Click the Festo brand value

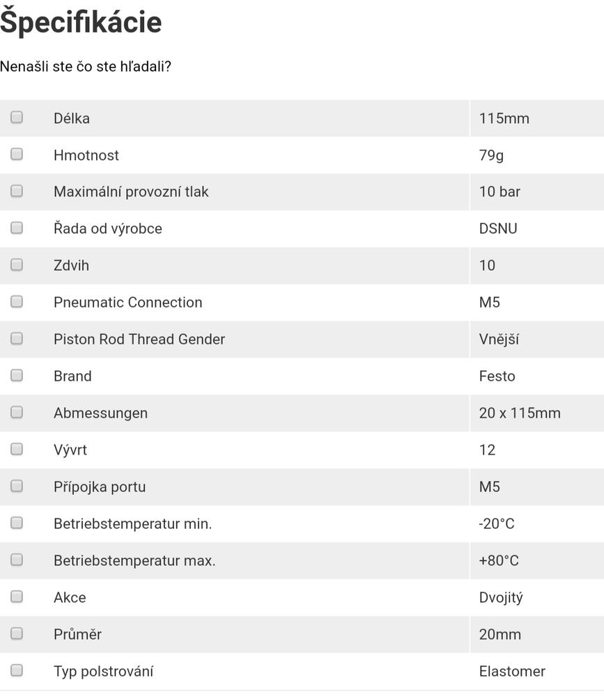click(497, 377)
